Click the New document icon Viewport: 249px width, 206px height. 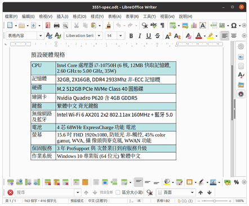(10, 25)
